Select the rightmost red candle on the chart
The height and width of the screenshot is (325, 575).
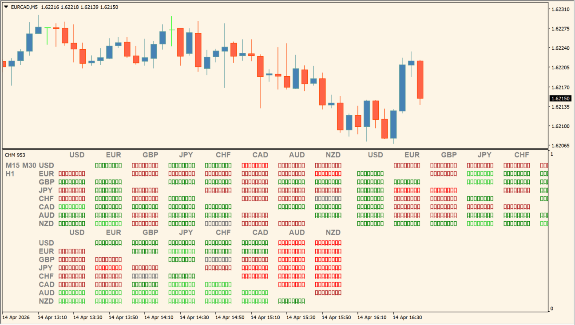point(420,80)
